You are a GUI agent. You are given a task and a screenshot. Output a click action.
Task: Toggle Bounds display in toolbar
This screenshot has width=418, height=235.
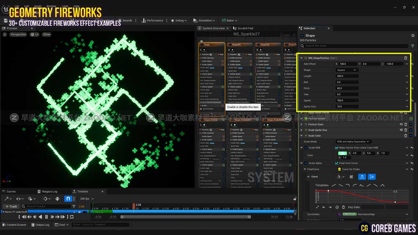pos(125,20)
